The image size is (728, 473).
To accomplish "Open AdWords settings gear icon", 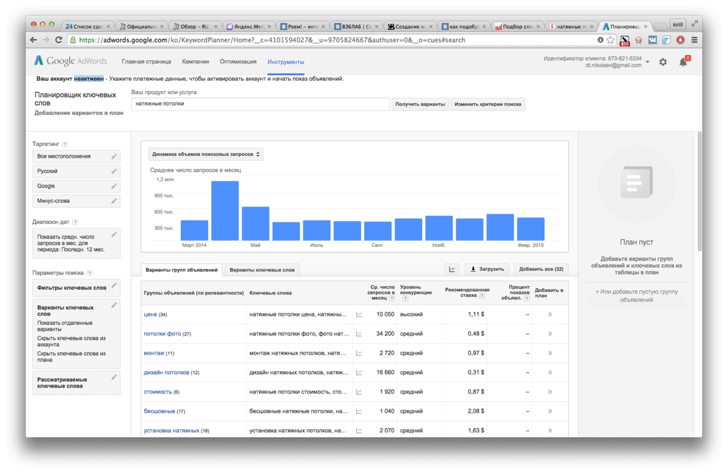I will (663, 62).
